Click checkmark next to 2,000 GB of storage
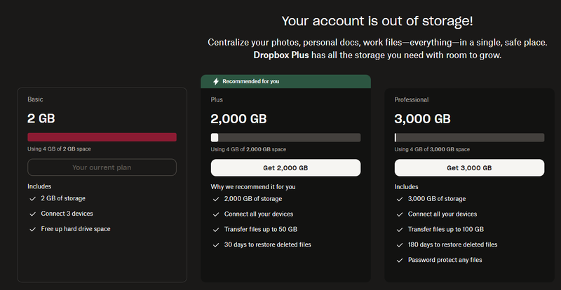Screen dimensions: 561x290 pos(216,199)
